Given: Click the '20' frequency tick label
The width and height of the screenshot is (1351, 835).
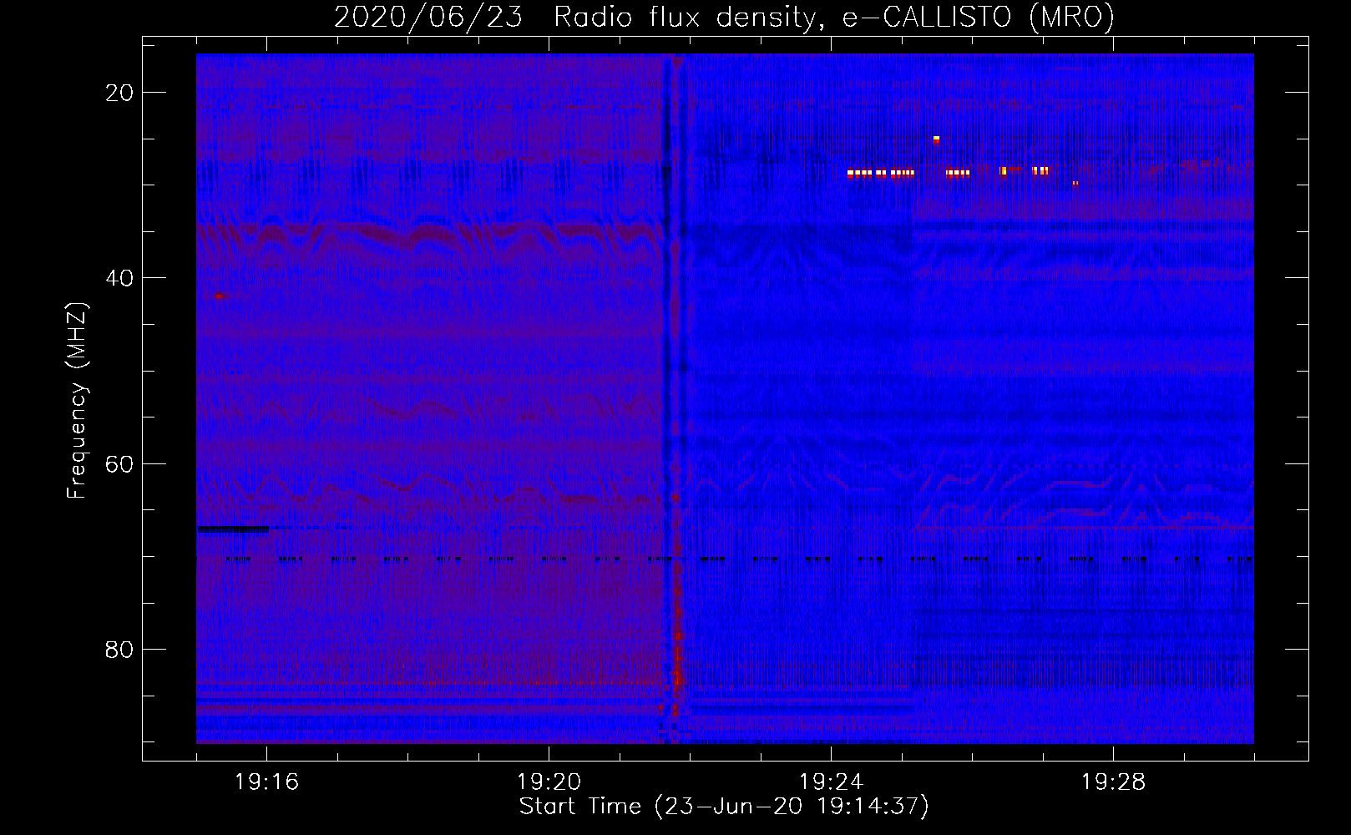Looking at the screenshot, I should 119,93.
